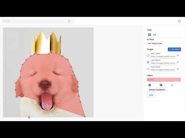Select the pink label swatch
The image size is (185, 138).
coord(164,80)
